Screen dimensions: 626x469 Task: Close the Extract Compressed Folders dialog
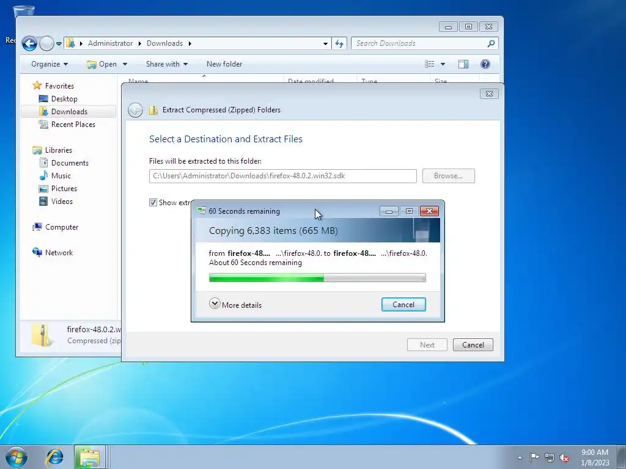pos(489,93)
